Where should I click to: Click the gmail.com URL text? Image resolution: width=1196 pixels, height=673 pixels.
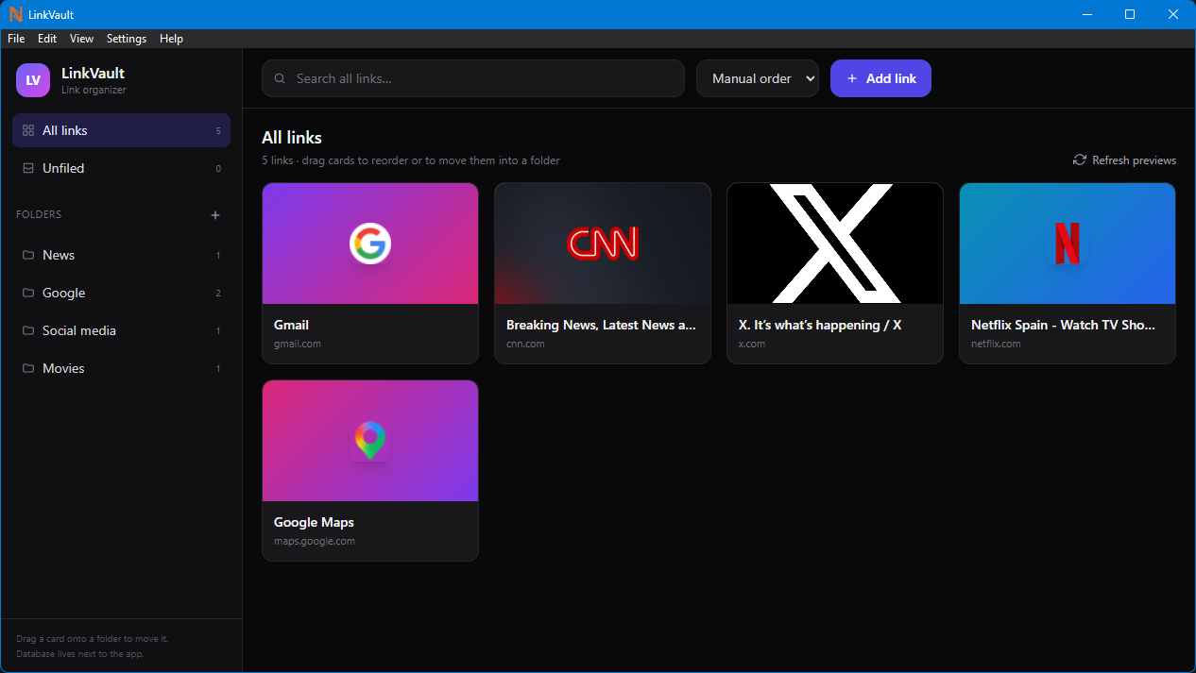(298, 344)
